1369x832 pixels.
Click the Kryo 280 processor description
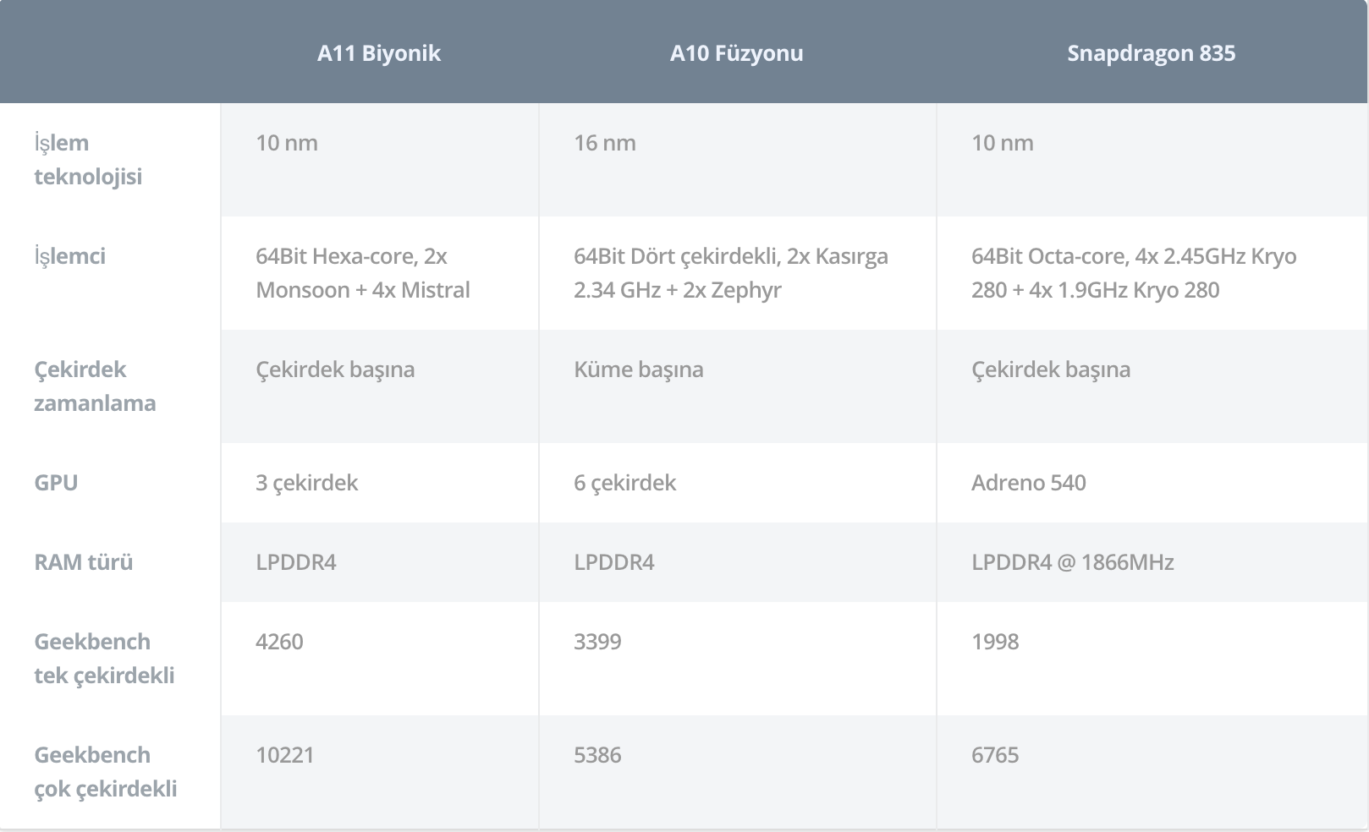point(1134,273)
